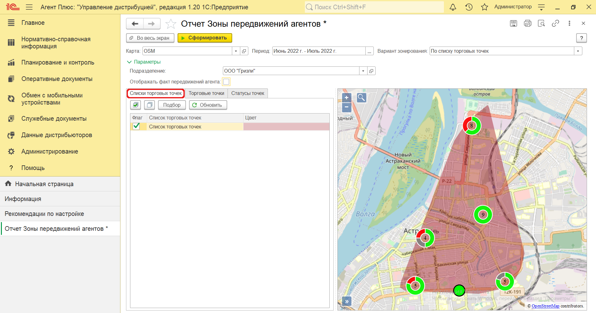Open favorites star in title bar
The width and height of the screenshot is (596, 313).
pyautogui.click(x=485, y=7)
